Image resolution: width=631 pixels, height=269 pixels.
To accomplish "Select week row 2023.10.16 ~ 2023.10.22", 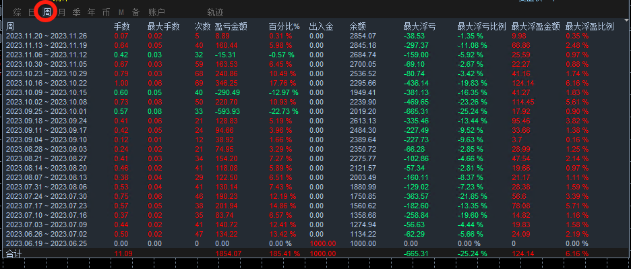I will [x=315, y=83].
